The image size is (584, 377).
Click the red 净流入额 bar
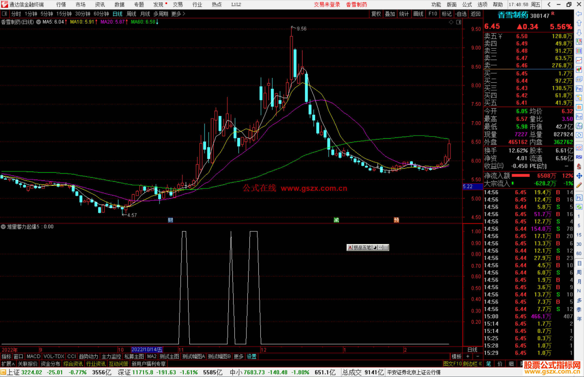click(520, 176)
